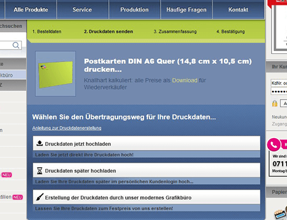Image resolution: width=287 pixels, height=220 pixels.
Task: Open the Kontakt menu item
Action: (238, 9)
